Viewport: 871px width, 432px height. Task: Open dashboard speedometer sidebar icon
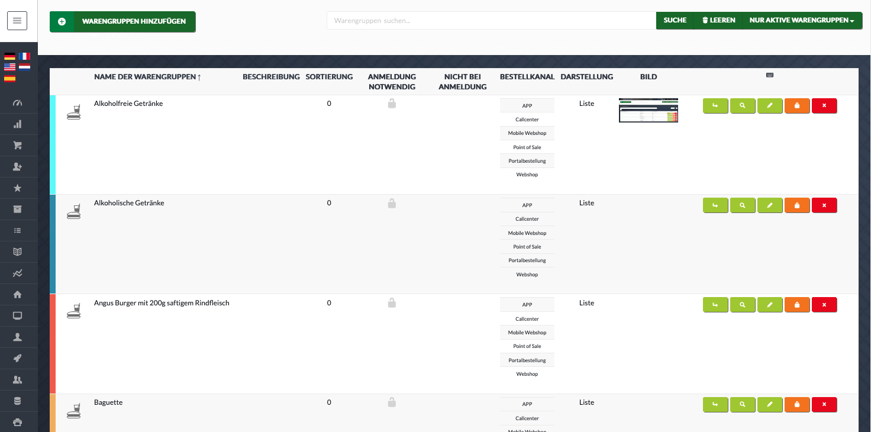17,103
